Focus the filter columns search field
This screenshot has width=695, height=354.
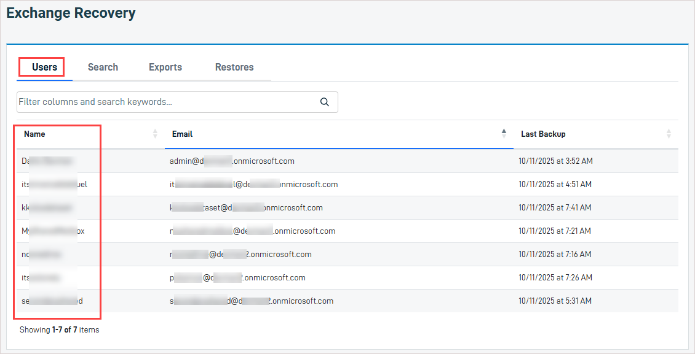(x=177, y=102)
